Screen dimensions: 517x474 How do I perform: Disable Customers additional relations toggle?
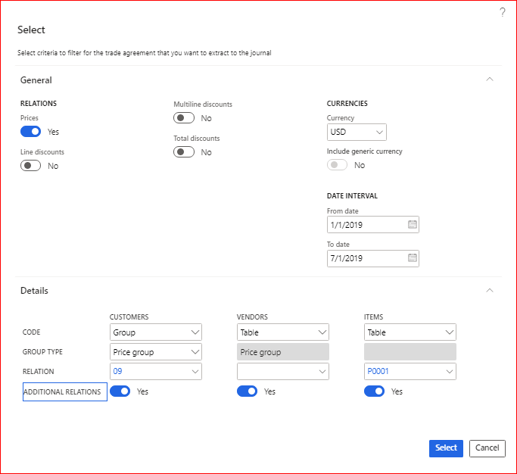tap(120, 391)
